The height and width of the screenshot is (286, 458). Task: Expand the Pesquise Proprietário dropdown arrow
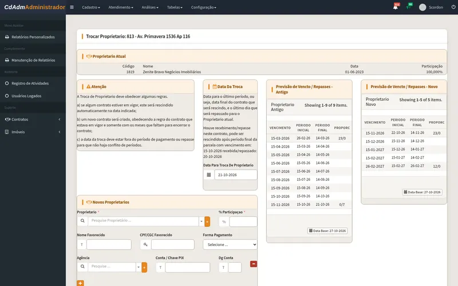click(x=202, y=221)
